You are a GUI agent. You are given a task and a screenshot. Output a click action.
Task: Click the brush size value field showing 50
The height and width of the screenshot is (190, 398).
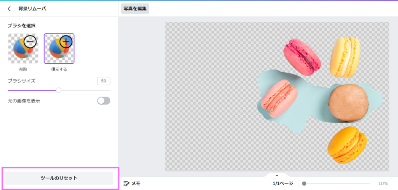click(x=103, y=81)
